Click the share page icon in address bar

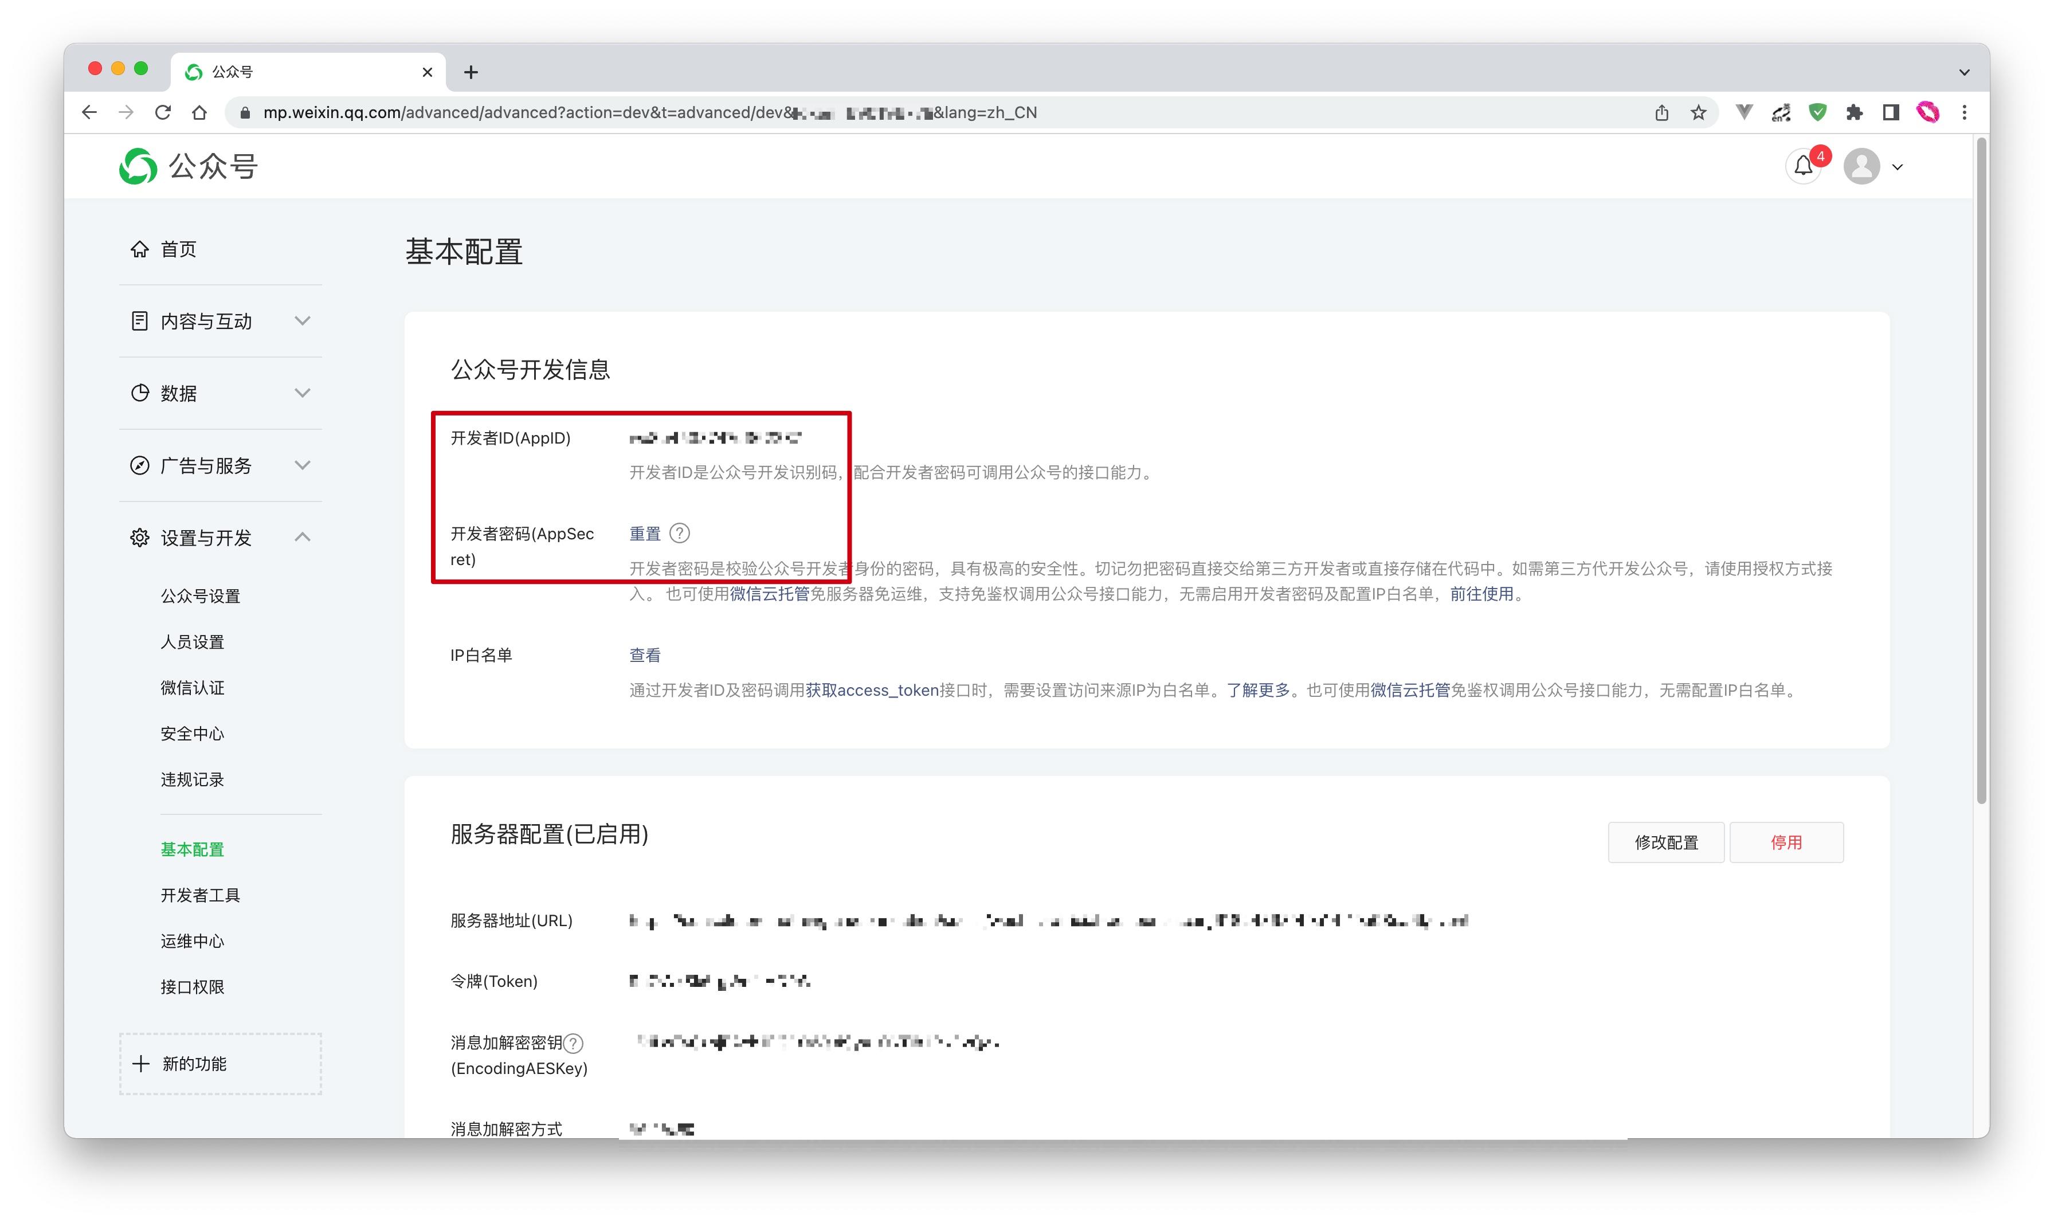[x=1661, y=113]
